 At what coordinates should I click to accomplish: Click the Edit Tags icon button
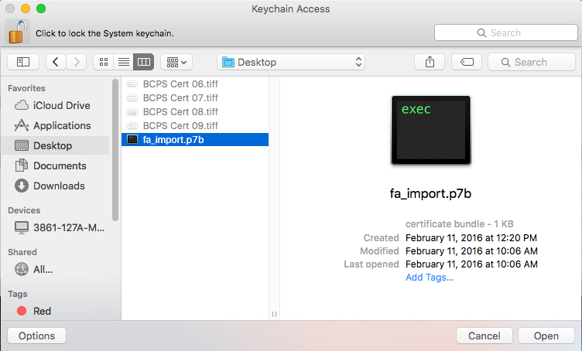click(467, 62)
